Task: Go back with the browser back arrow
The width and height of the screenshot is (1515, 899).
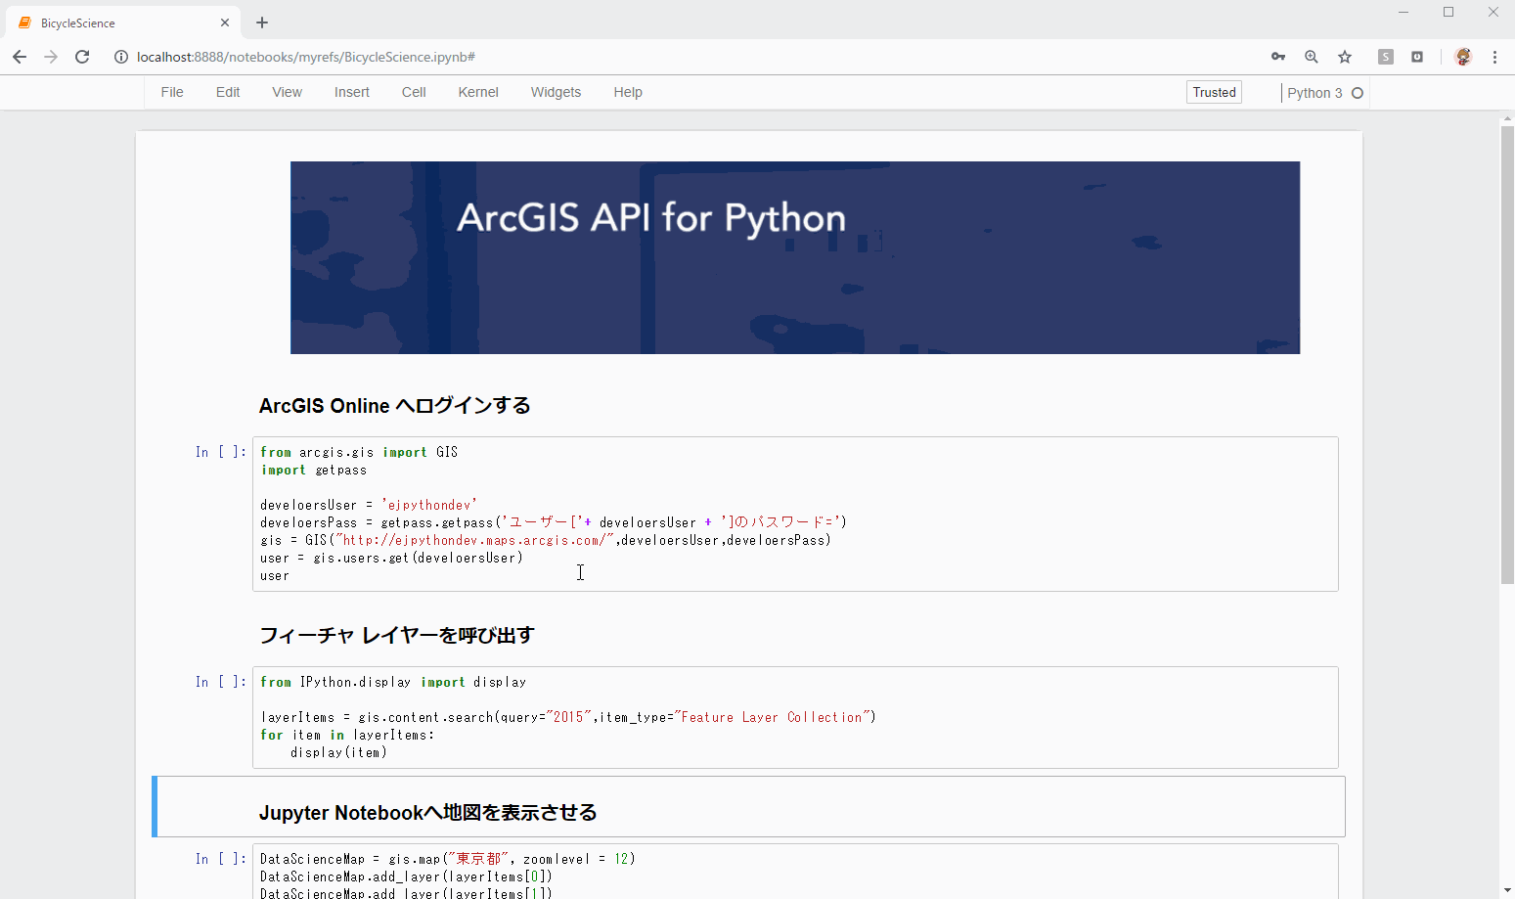Action: [20, 57]
